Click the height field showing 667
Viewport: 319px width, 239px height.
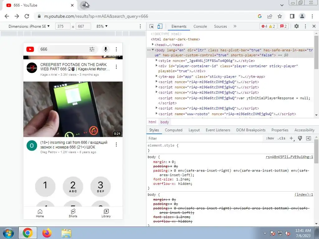[x=83, y=26]
